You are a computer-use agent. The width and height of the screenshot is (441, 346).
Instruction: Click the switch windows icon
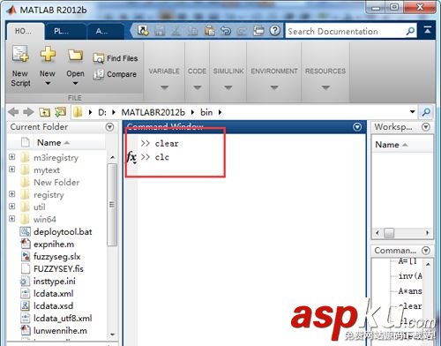point(258,31)
